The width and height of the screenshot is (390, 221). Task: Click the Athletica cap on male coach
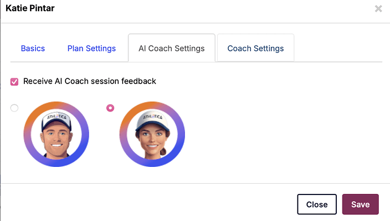click(57, 119)
